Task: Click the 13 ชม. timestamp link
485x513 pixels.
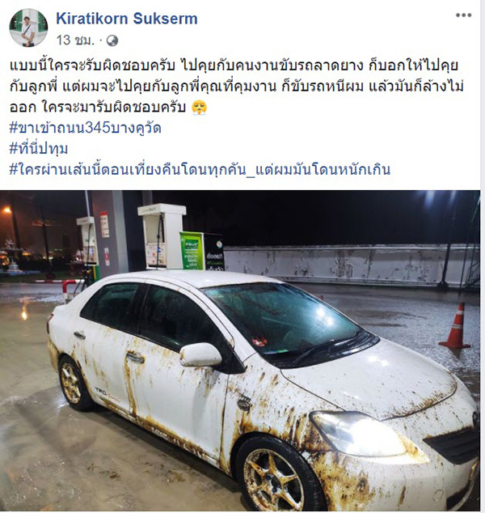Action: pos(75,40)
